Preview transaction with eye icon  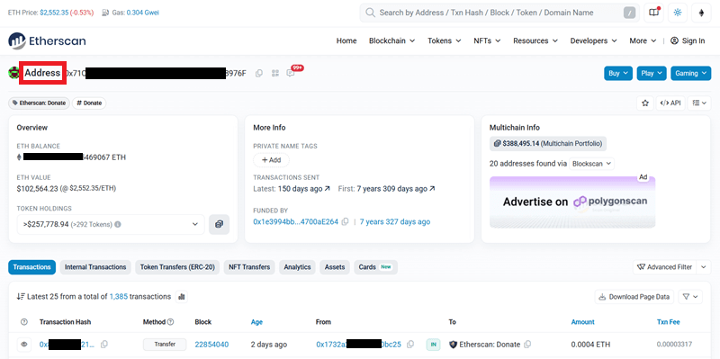[x=24, y=345]
